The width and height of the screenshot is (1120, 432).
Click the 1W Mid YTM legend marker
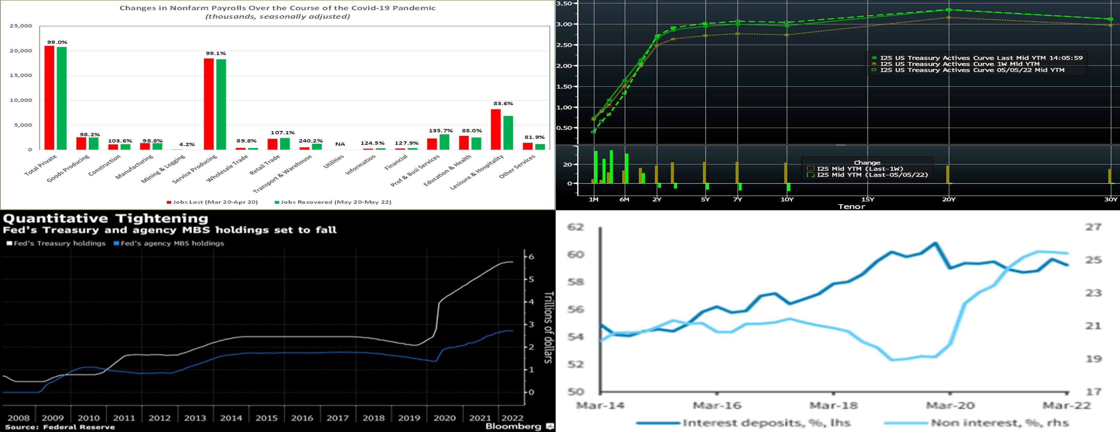(x=874, y=64)
